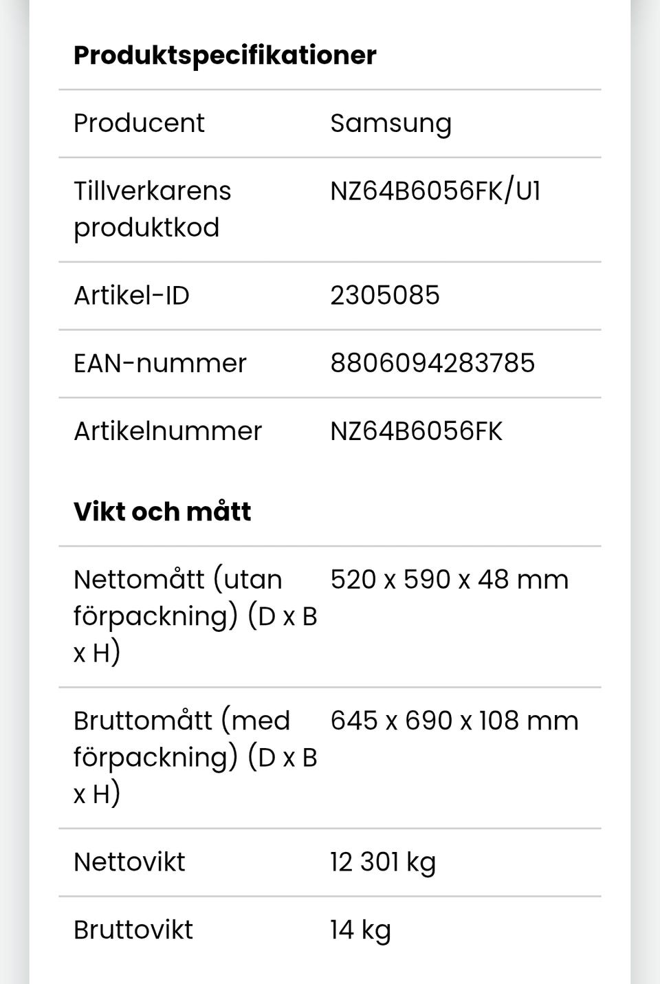
Task: Select the EAN-nummer label
Action: click(x=159, y=363)
